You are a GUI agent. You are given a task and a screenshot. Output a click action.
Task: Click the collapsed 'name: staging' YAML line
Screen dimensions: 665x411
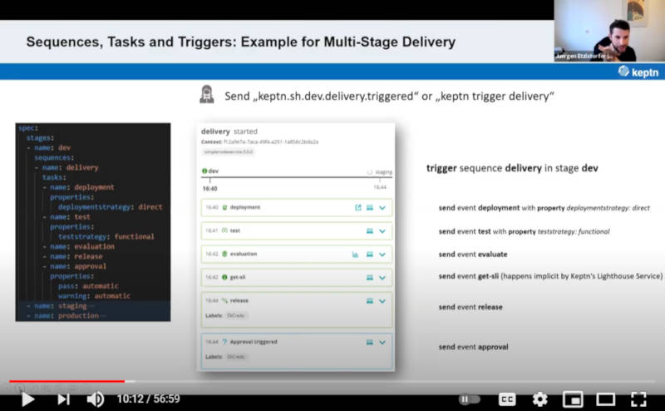pos(60,305)
